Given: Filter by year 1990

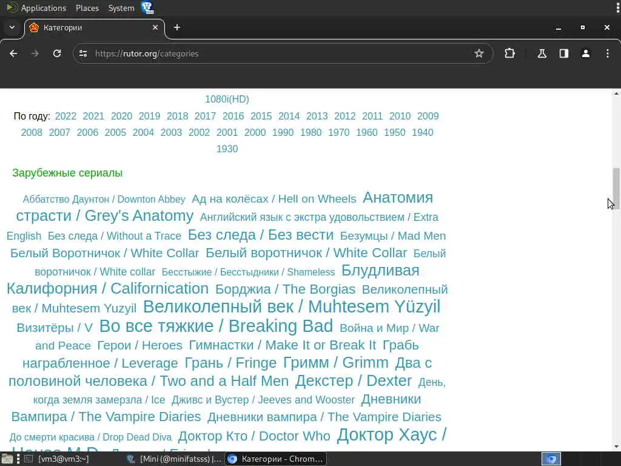Looking at the screenshot, I should [283, 132].
